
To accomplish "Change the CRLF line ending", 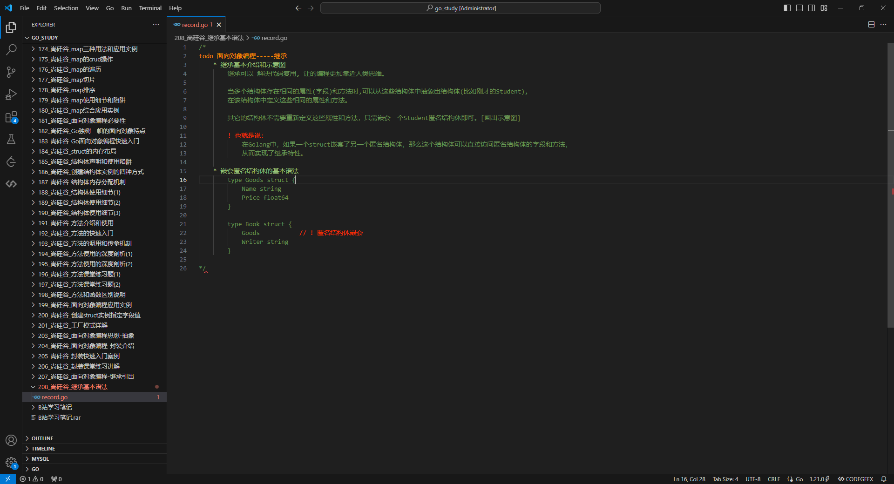I will tap(774, 479).
